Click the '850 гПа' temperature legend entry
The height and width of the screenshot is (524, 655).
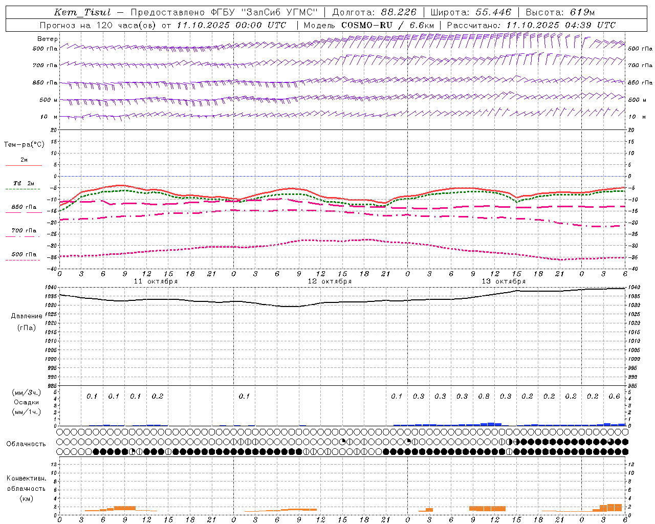point(24,207)
